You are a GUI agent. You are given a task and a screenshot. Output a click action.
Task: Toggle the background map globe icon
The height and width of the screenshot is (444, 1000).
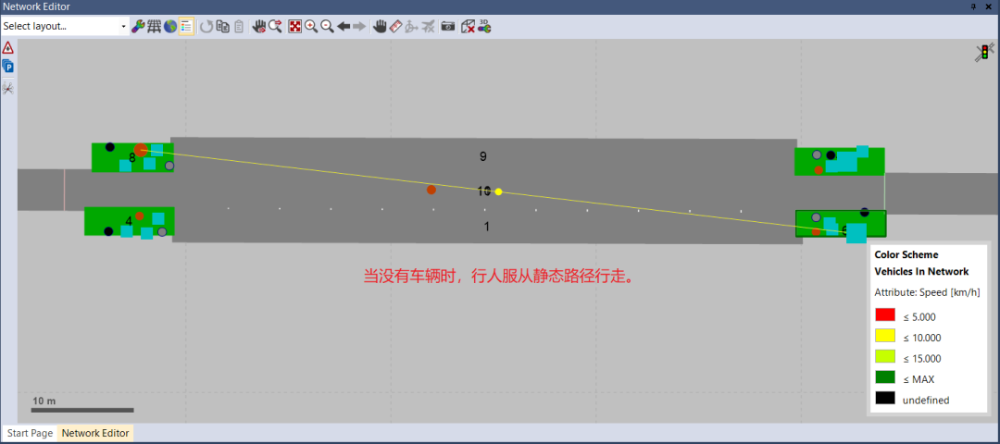tap(169, 26)
